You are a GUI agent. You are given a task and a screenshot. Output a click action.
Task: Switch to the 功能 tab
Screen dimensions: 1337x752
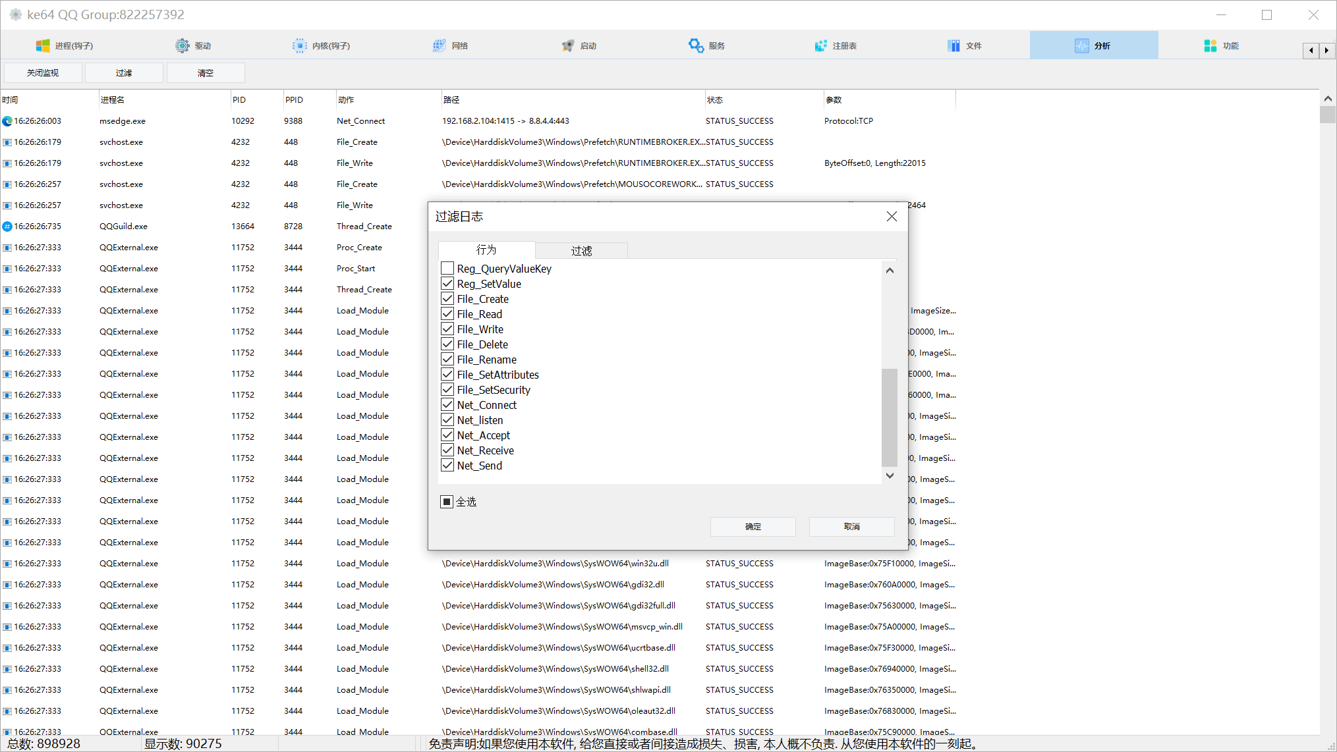tap(1221, 45)
